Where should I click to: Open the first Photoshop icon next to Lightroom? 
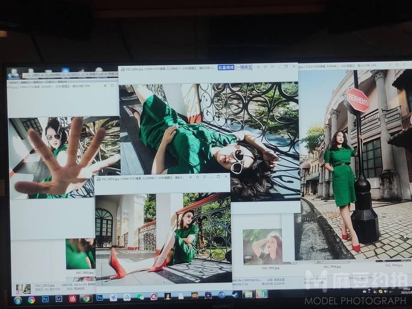(x=45, y=299)
